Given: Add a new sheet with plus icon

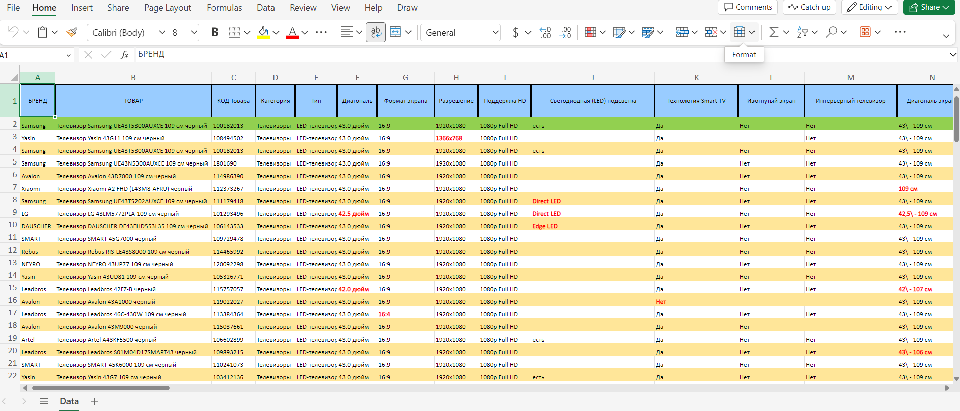Looking at the screenshot, I should pos(95,401).
